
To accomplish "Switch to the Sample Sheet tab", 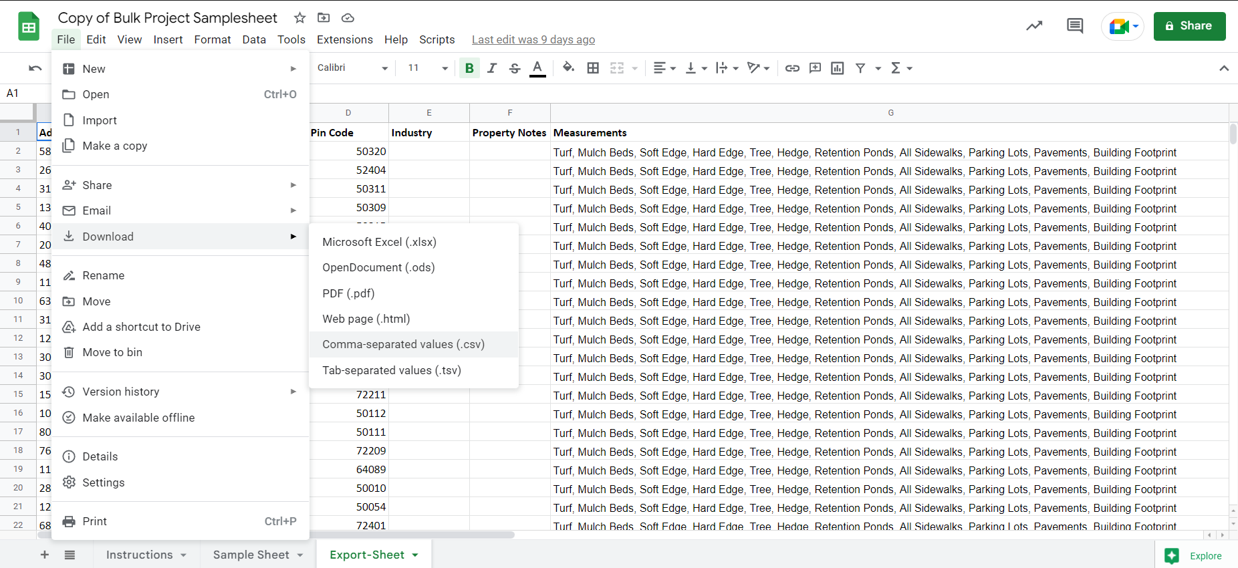I will coord(251,555).
